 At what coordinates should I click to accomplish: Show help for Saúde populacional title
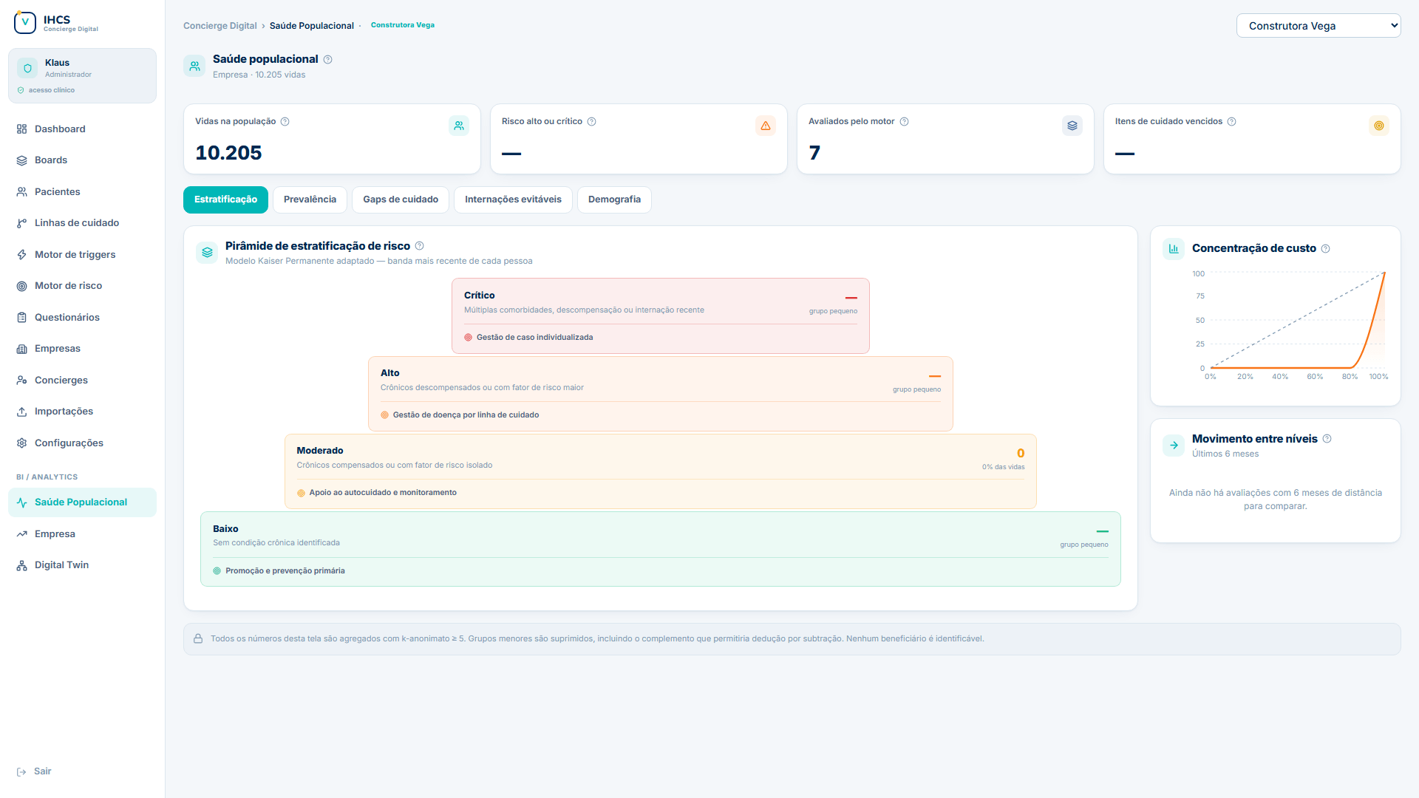328,59
